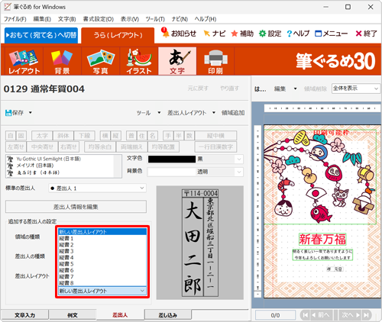Viewport: 382px width, 322px height.
Task: Open 設定 gear settings
Action: (x=262, y=34)
